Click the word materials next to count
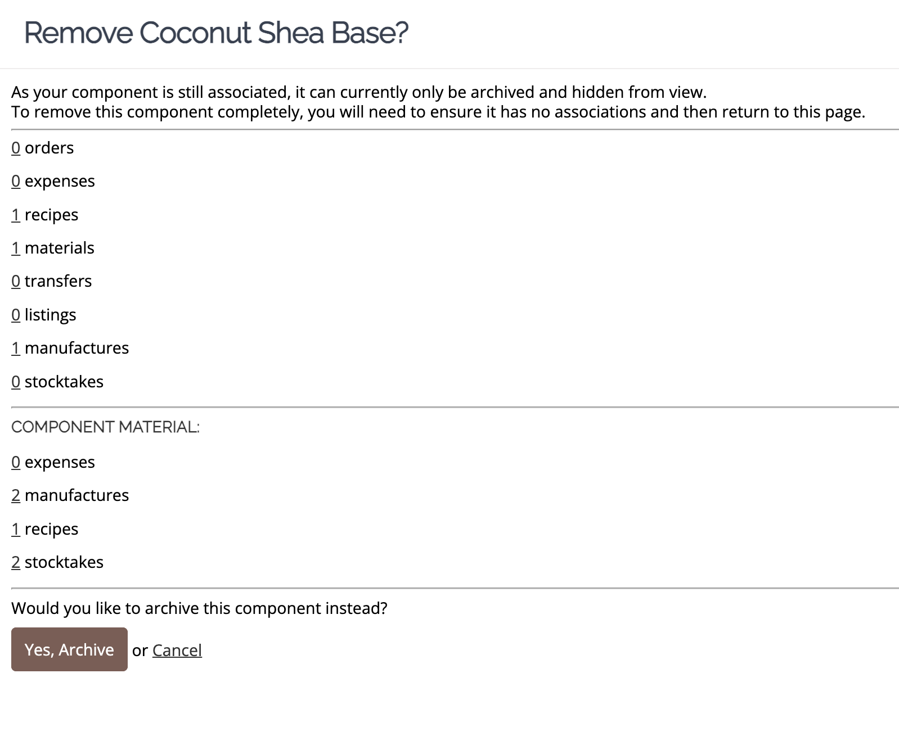899x741 pixels. coord(60,248)
